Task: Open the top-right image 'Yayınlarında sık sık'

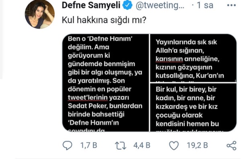Action: click(193, 58)
